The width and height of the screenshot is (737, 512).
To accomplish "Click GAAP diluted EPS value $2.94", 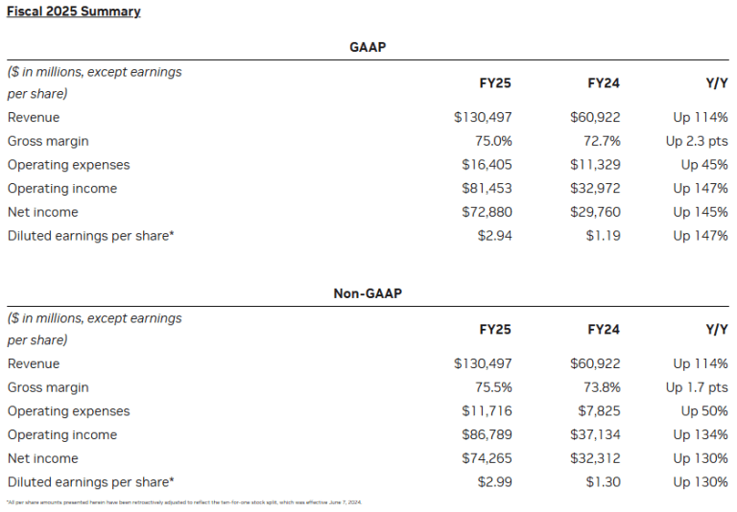I will [x=494, y=236].
